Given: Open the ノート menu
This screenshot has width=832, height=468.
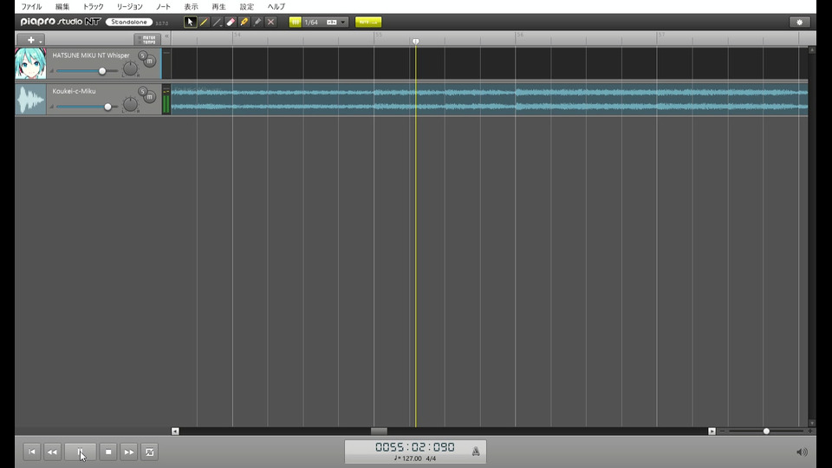Looking at the screenshot, I should [163, 6].
